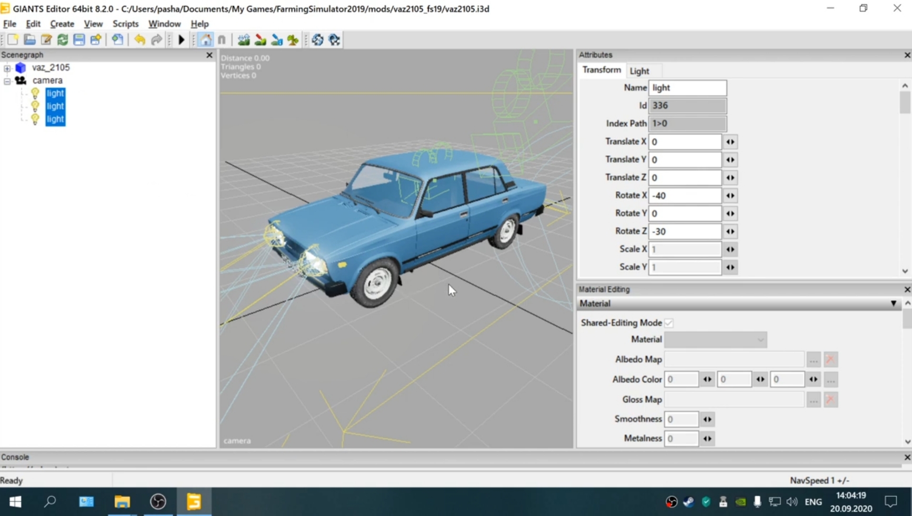Click the Save floppy disk icon
The height and width of the screenshot is (516, 912).
coord(79,40)
